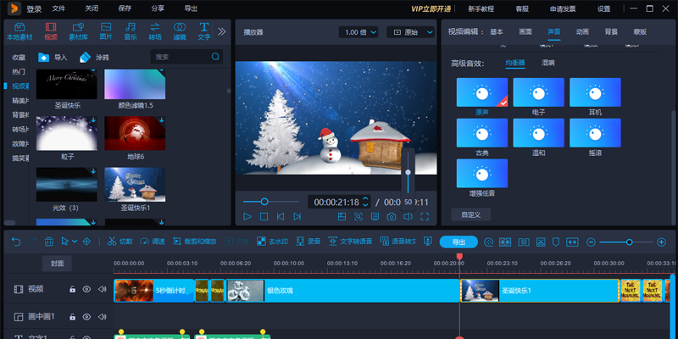Open the 文字 text category
678x339 pixels.
click(x=204, y=31)
